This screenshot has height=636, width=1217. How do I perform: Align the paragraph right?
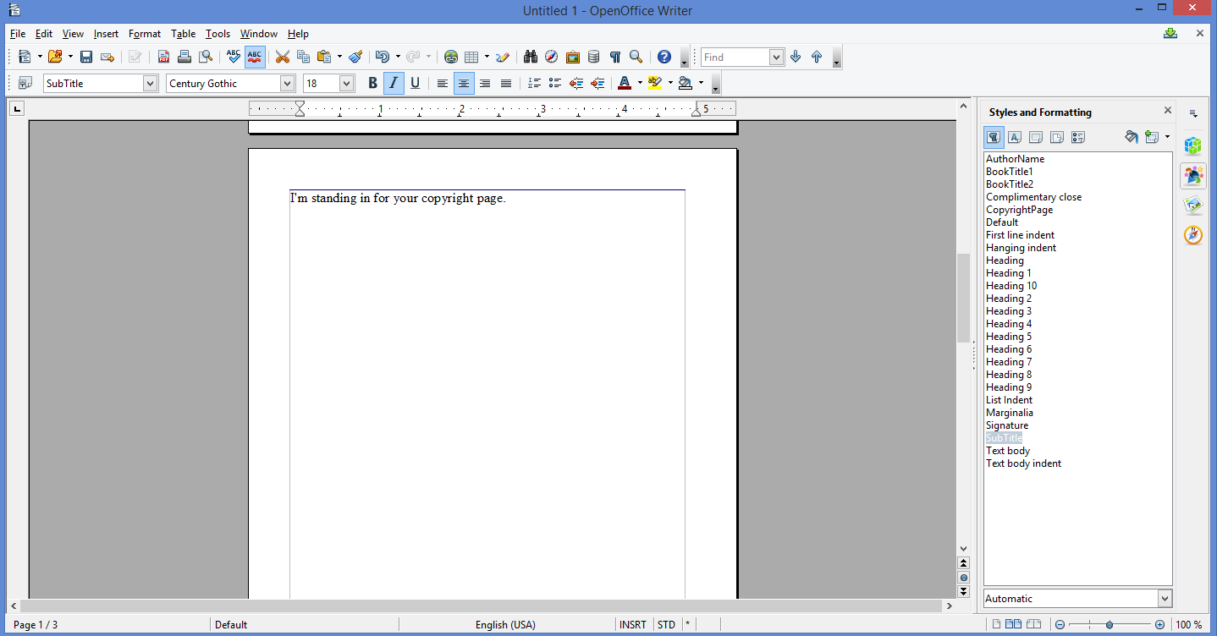[x=485, y=83]
